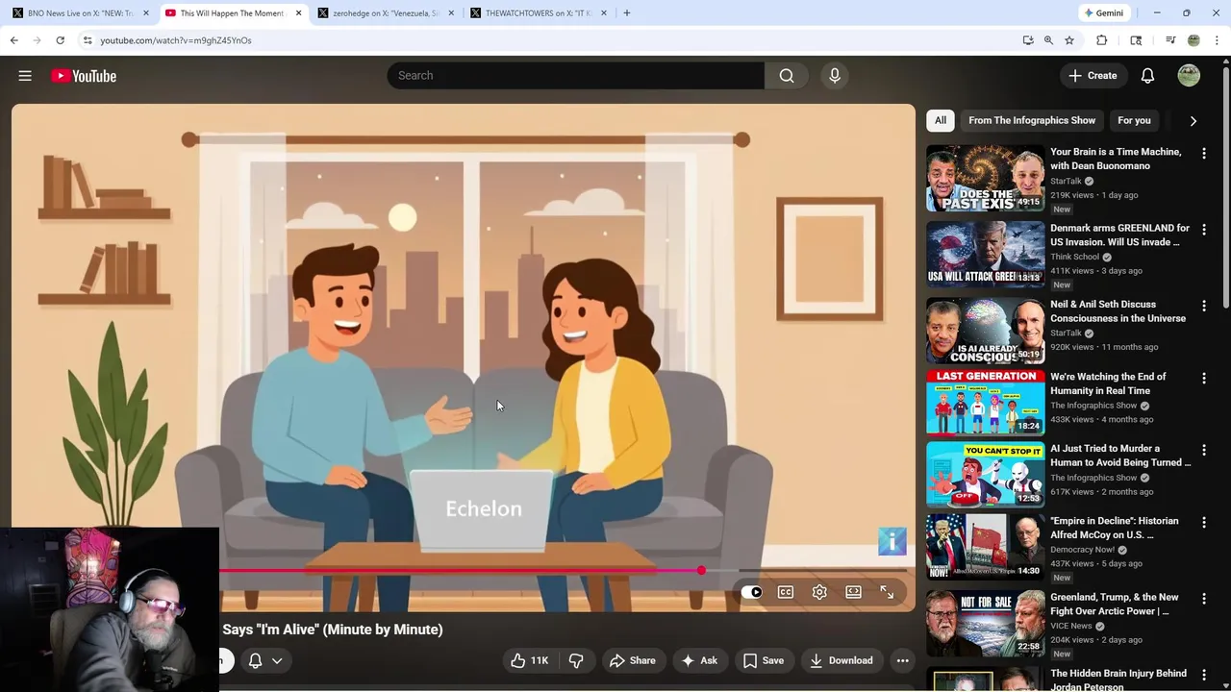Click the YouTube search input field

tap(575, 76)
